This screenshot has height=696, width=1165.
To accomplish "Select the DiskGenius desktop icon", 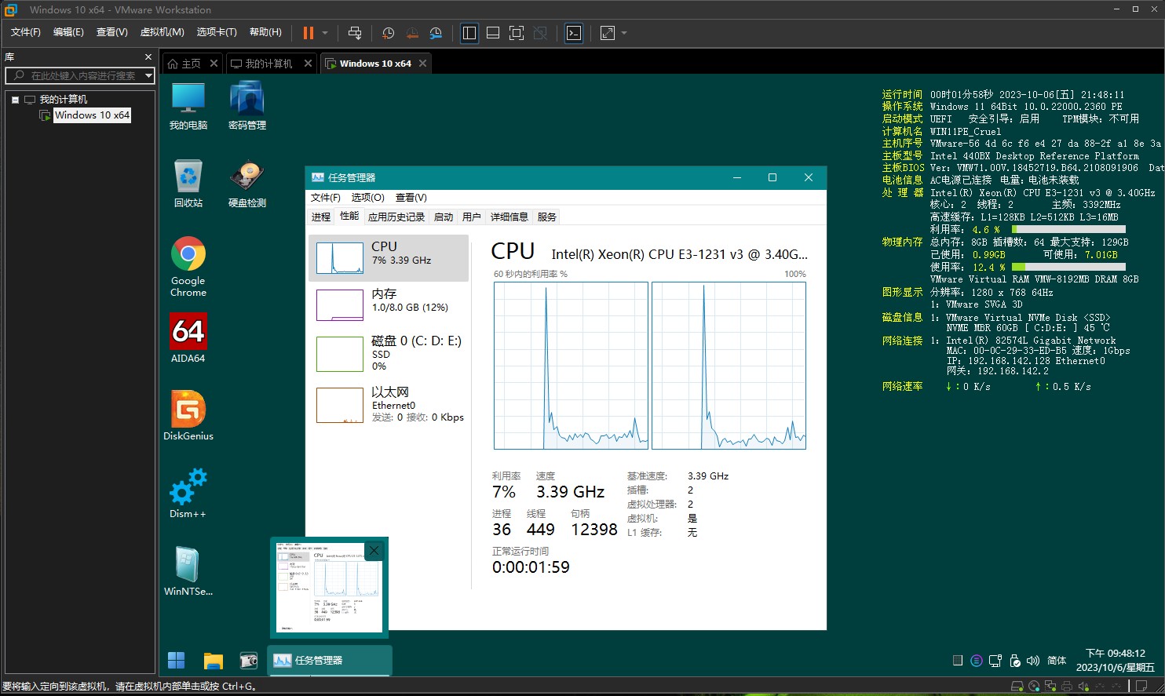I will click(188, 416).
